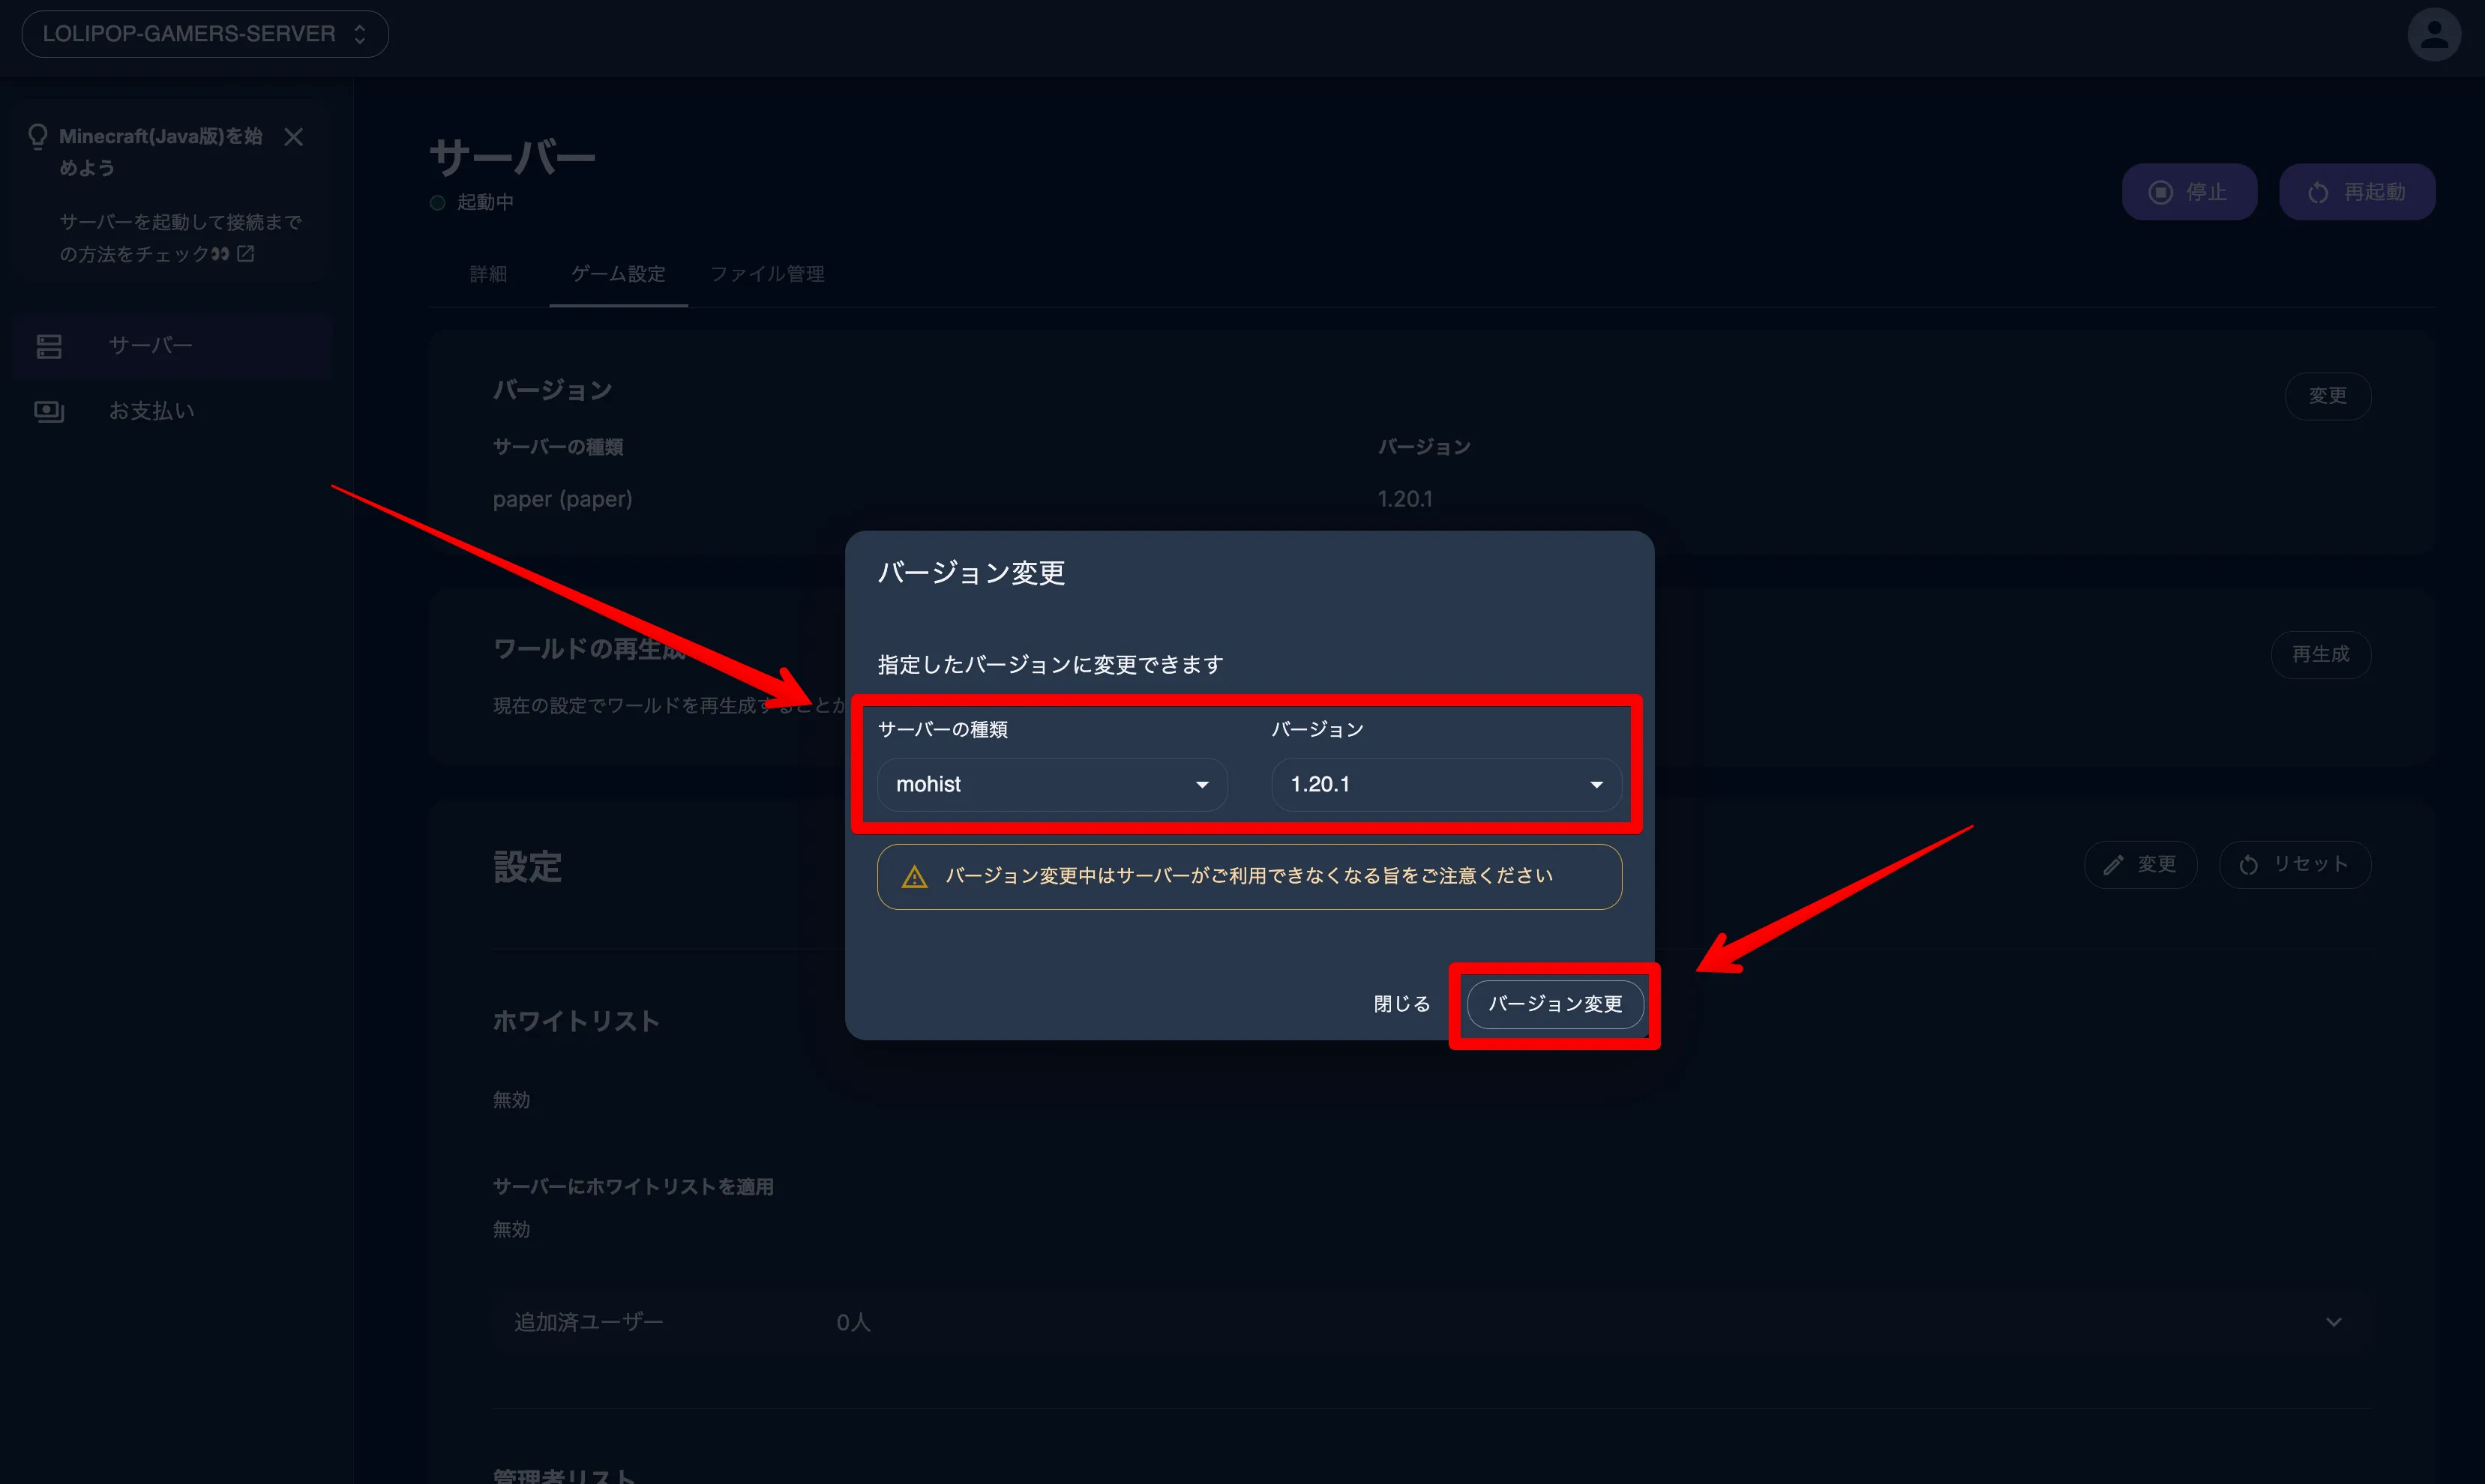The width and height of the screenshot is (2485, 1484).
Task: Click the 0人 user count
Action: [x=853, y=1322]
